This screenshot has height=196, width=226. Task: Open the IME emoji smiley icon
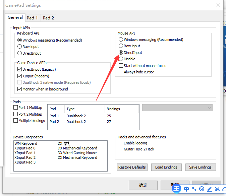pyautogui.click(x=202, y=189)
